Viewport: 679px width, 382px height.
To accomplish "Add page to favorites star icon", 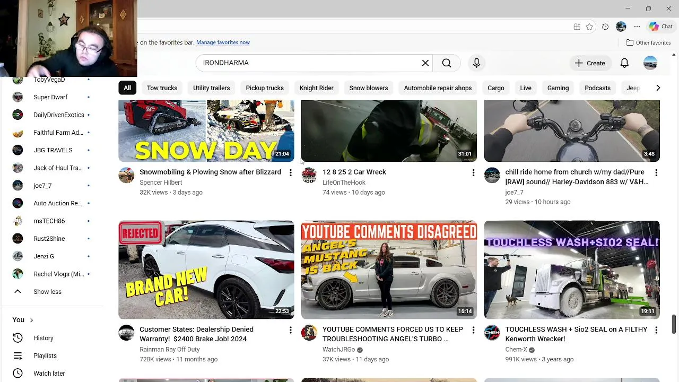I will pos(589,27).
